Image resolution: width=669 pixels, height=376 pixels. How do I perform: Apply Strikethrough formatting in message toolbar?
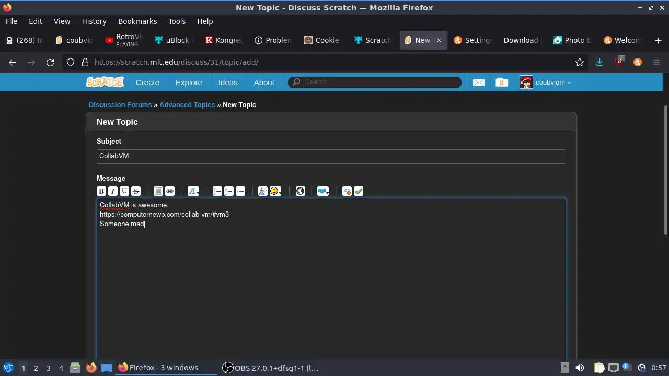point(136,191)
